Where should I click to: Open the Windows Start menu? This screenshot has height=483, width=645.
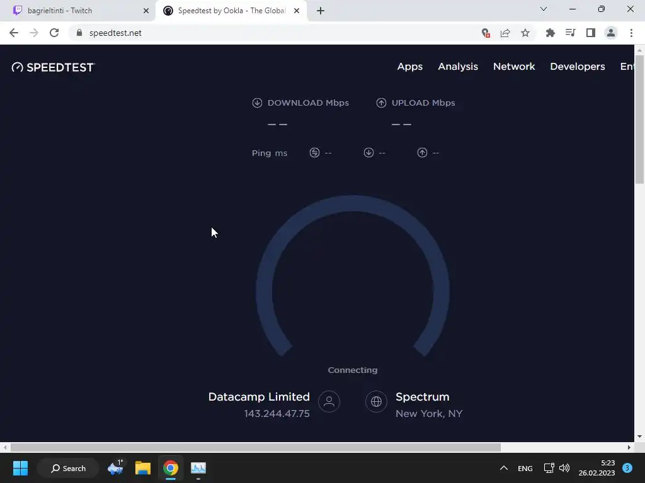(20, 468)
